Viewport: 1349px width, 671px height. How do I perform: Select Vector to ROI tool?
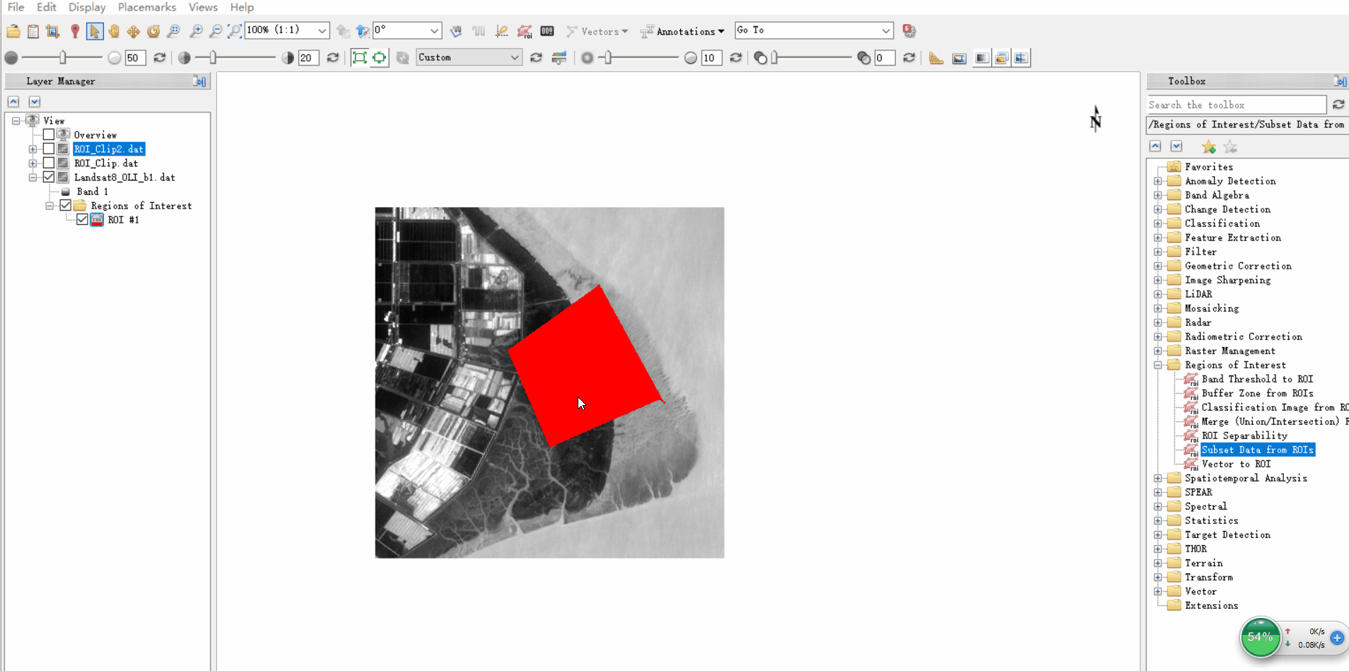click(x=1236, y=464)
